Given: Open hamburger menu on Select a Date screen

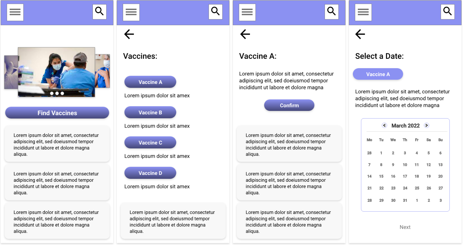Looking at the screenshot, I should click(363, 12).
